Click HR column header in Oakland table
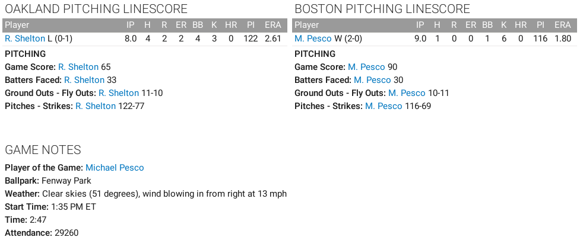Image resolution: width=583 pixels, height=250 pixels. pos(231,25)
